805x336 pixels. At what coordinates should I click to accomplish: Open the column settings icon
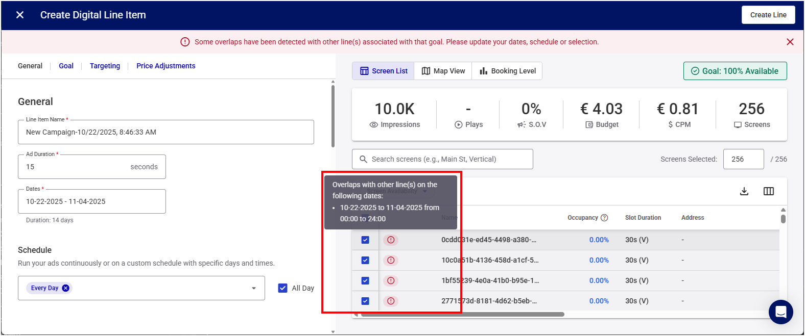pyautogui.click(x=768, y=191)
